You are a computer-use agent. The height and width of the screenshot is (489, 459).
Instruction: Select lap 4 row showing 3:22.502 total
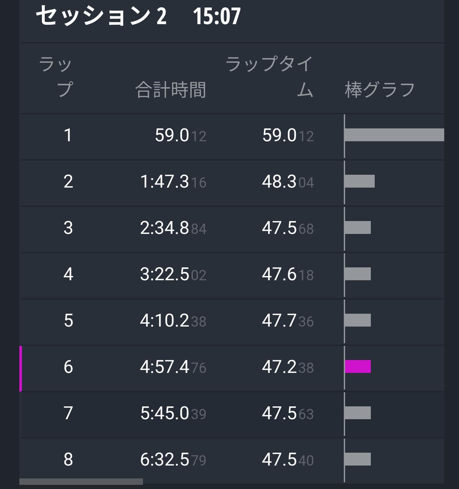click(232, 275)
